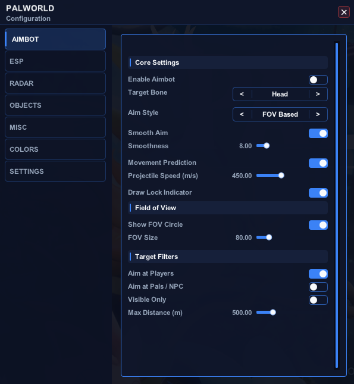Viewport: 354px width, 384px height.
Task: Click the vertical scrollbar of the settings panel
Action: [337, 205]
